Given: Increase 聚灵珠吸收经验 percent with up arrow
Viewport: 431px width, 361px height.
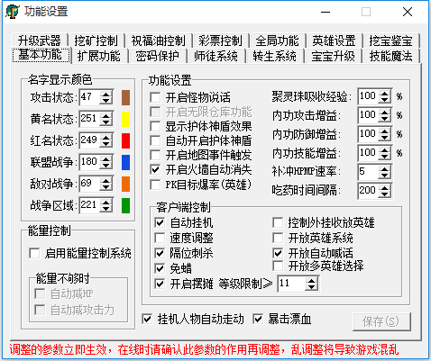Looking at the screenshot, I should point(385,94).
